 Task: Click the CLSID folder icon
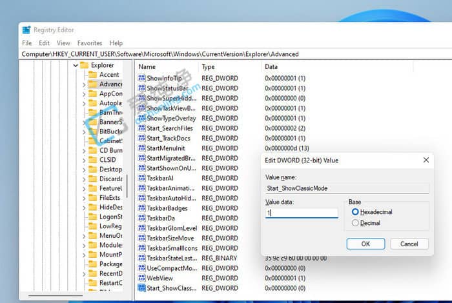(x=92, y=160)
